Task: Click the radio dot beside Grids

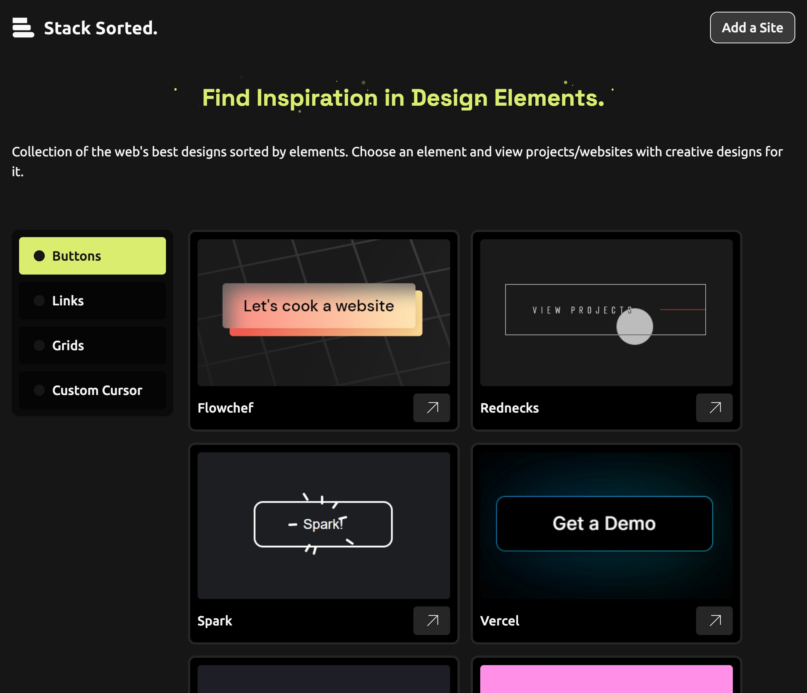Action: [x=39, y=345]
